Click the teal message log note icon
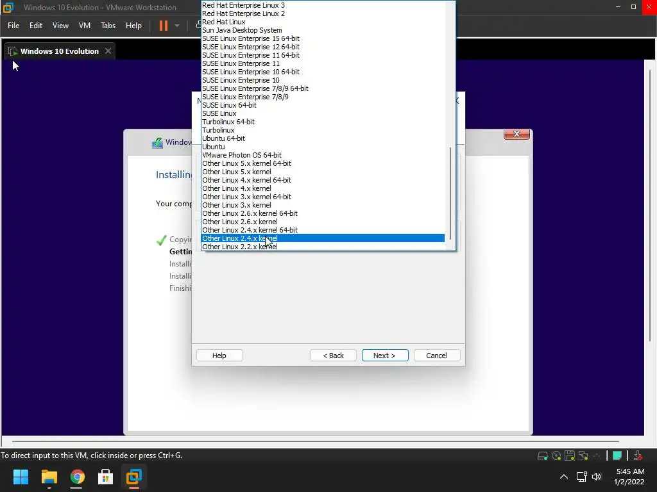The image size is (657, 492). 617,455
